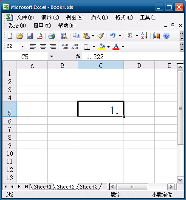Select column D header
Screen dimensions: 186x200
(139, 66)
